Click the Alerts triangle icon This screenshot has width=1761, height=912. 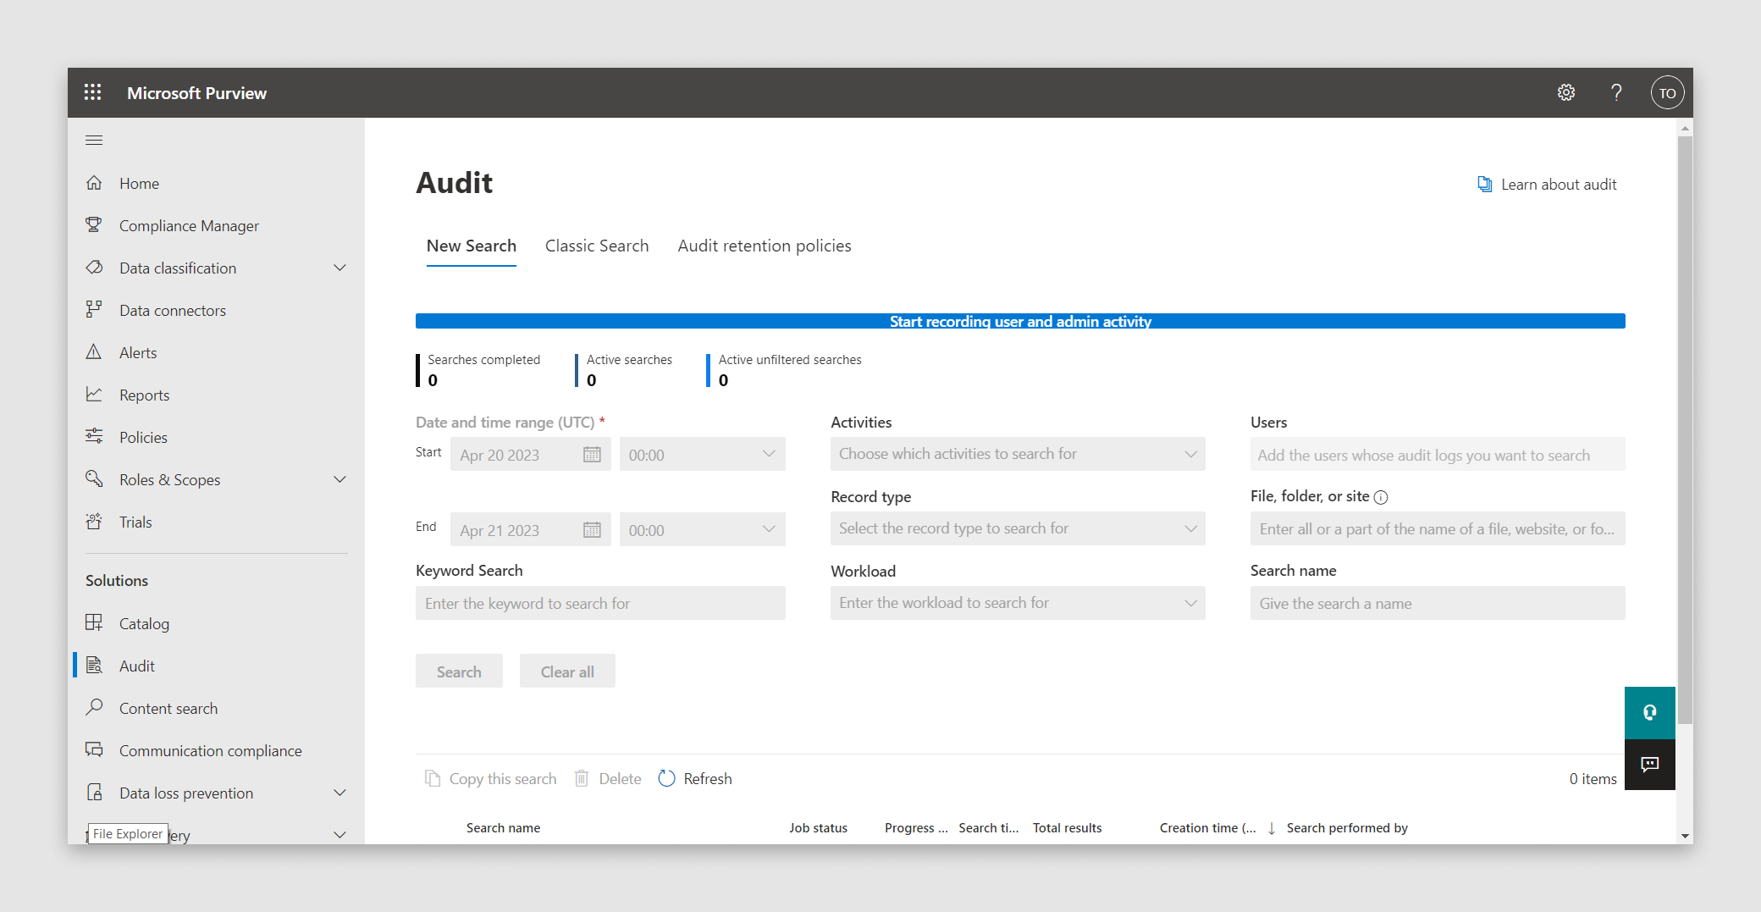click(94, 352)
